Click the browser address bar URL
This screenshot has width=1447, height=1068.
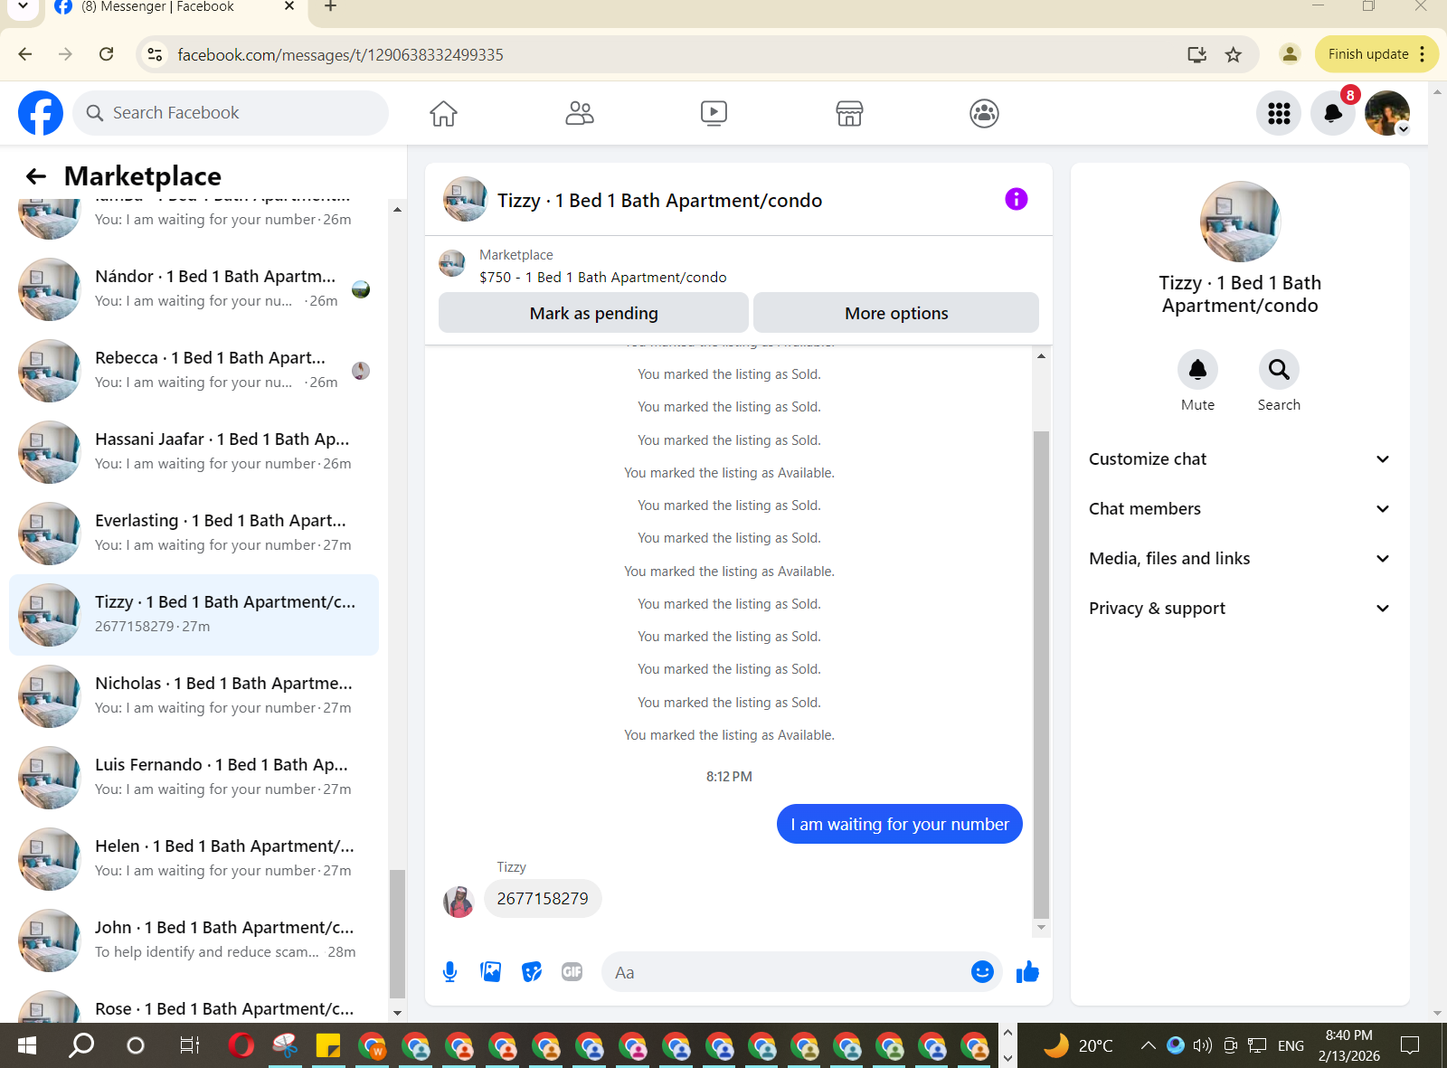[340, 55]
